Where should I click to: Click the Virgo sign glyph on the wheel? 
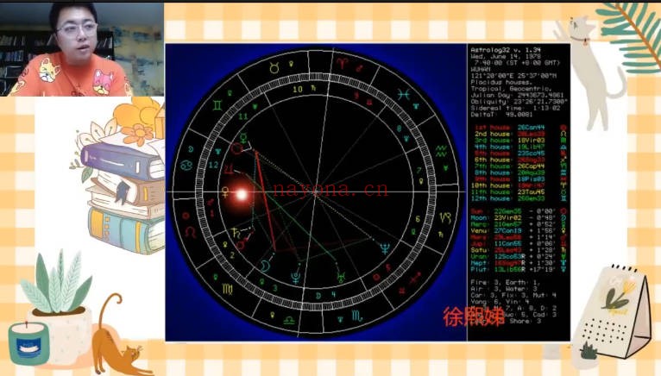click(x=227, y=289)
